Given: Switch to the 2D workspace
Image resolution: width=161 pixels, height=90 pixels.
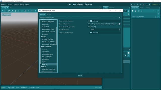Looking at the screenshot, I should (69, 4).
